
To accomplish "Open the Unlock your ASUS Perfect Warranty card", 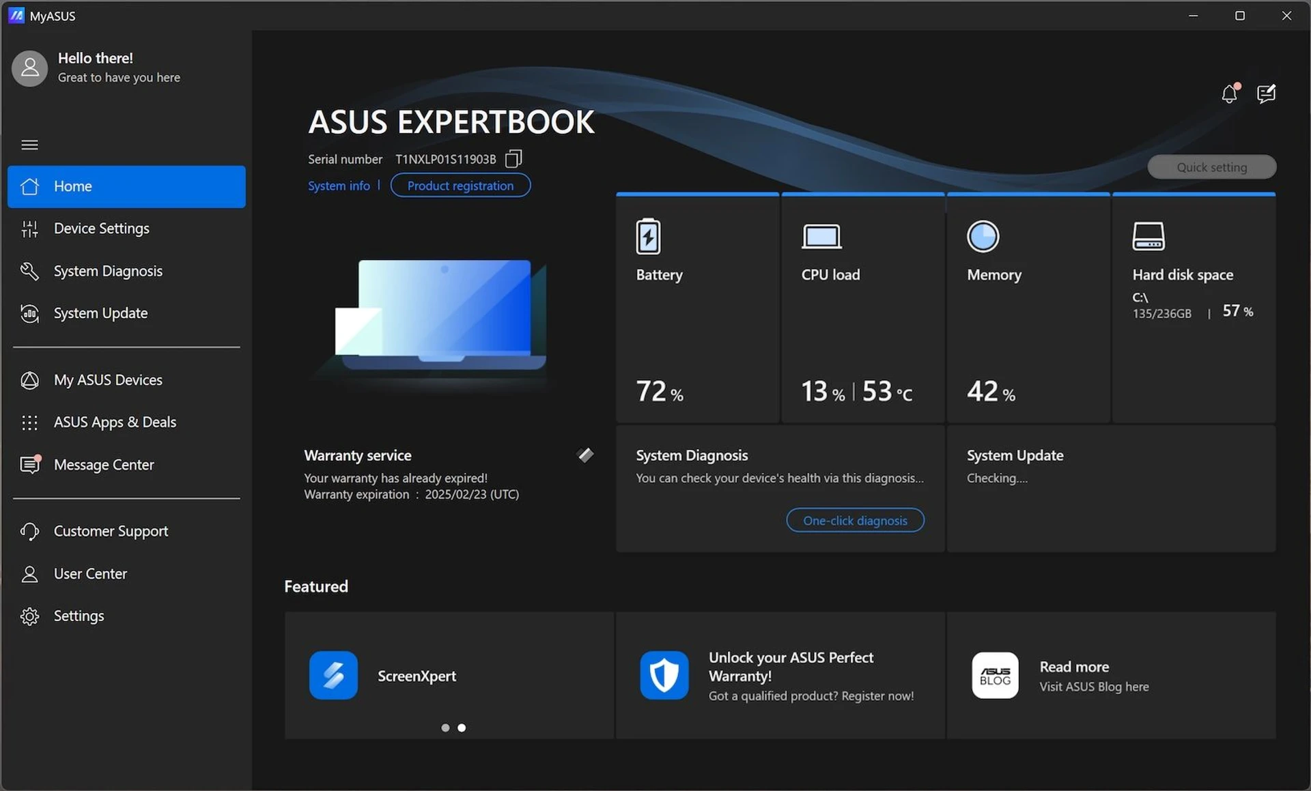I will [x=780, y=675].
